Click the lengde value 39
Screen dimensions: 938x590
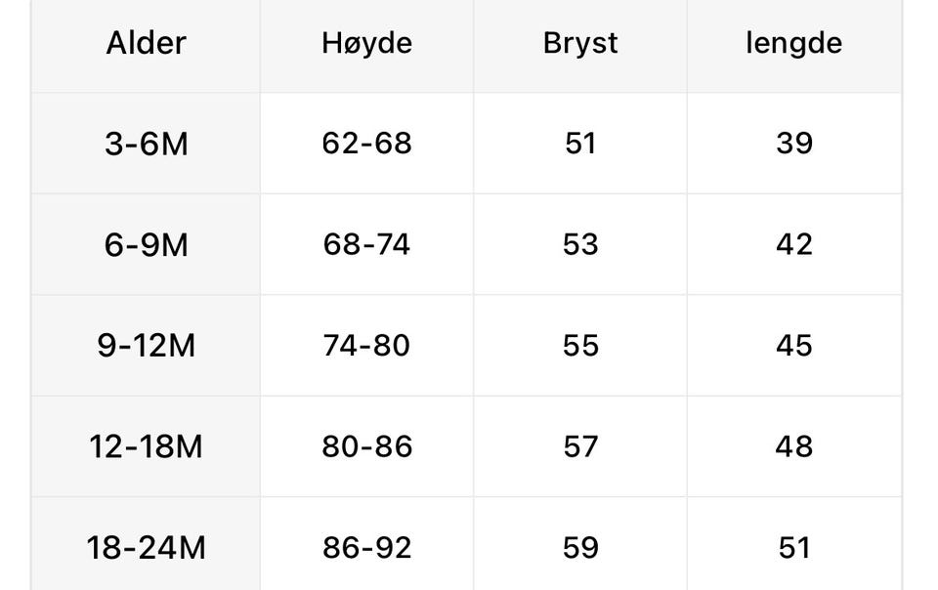pos(793,144)
